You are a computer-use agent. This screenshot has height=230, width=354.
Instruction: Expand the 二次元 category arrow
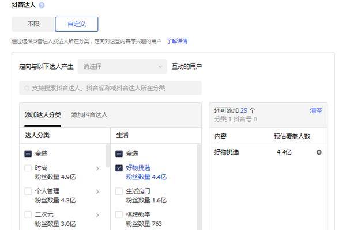click(x=97, y=215)
